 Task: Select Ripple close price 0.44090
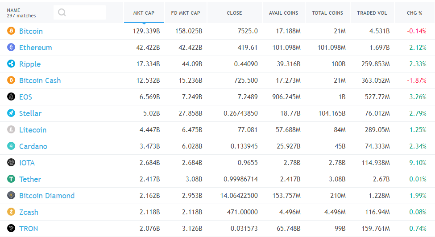coord(246,64)
